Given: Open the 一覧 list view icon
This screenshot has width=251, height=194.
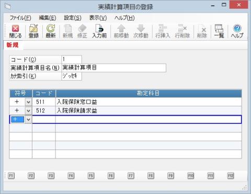Looking at the screenshot, I should (x=219, y=31).
